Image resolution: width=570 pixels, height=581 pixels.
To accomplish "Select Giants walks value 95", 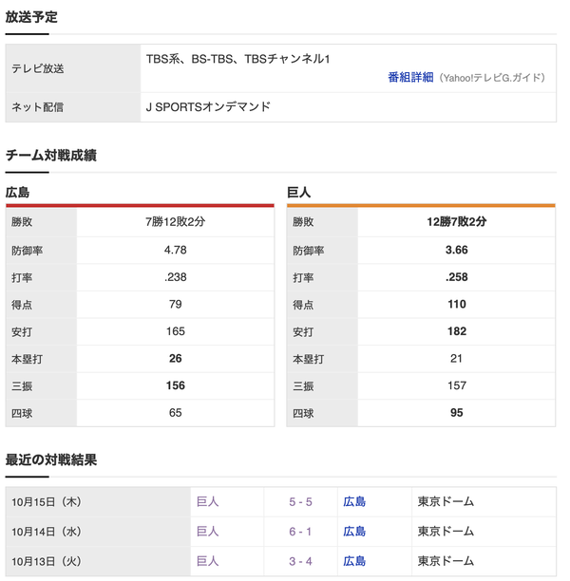I will point(457,412).
